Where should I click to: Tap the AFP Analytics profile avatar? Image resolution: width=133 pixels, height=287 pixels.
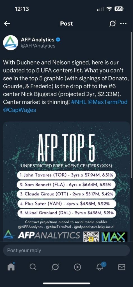click(11, 43)
